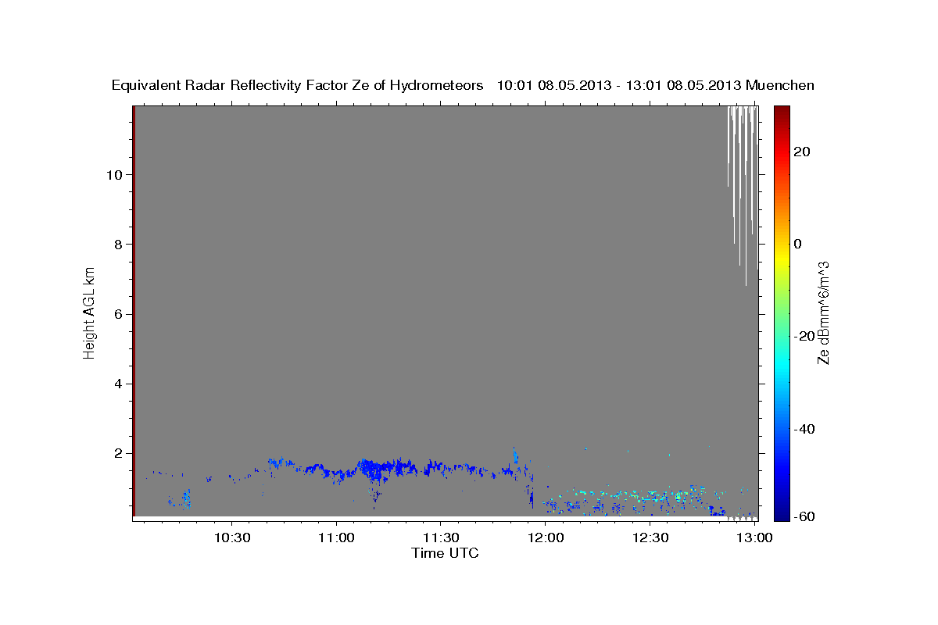938x625 pixels.
Task: Click the 'Time UTC' axis label
Action: 445,553
